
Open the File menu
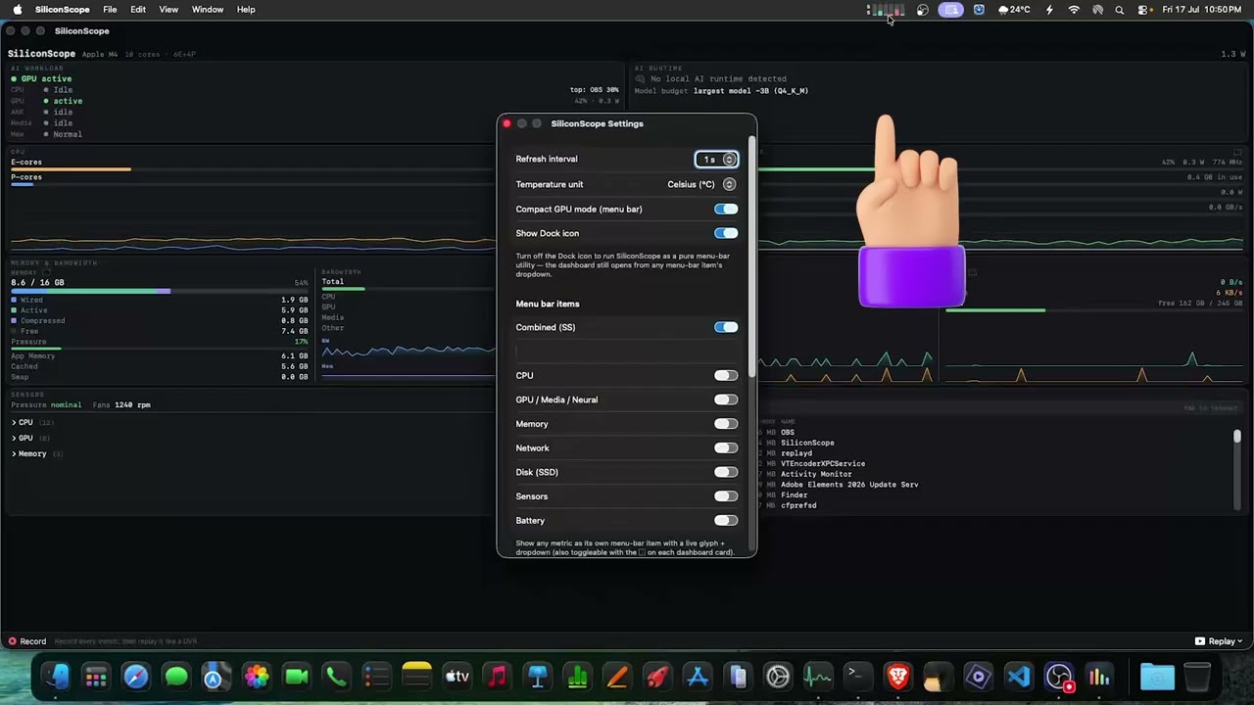pos(110,10)
